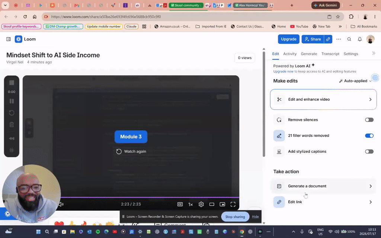This screenshot has width=381, height=238.
Task: Reload the browser page
Action: point(25,17)
